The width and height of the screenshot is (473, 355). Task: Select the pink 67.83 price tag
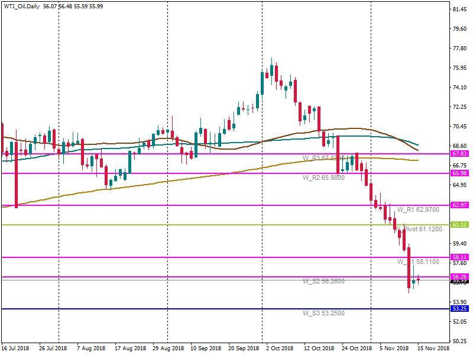[459, 153]
